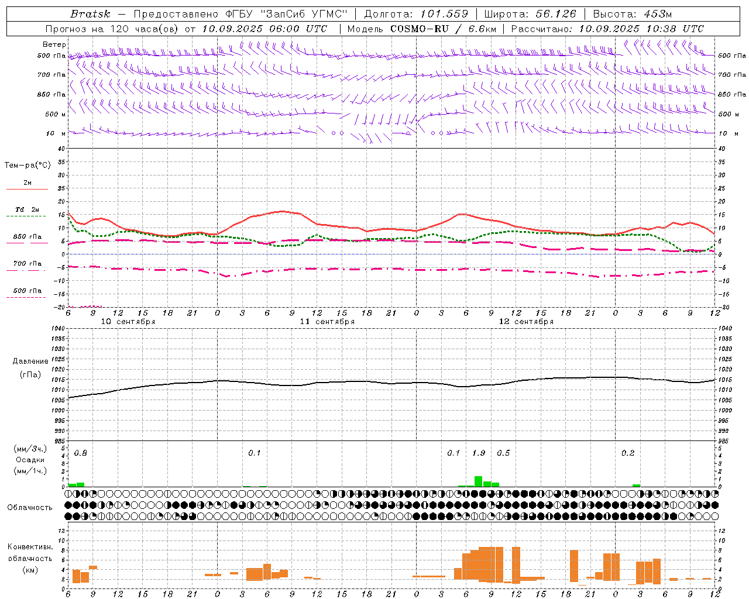
Task: Click the 'Давление' pressure section label
Action: point(30,362)
